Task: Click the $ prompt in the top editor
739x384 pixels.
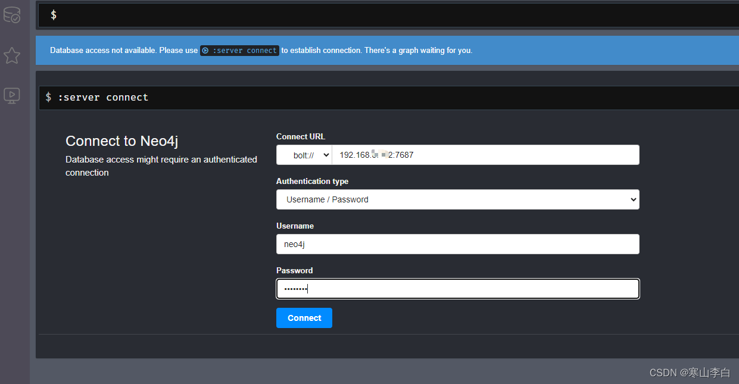Action: click(53, 15)
